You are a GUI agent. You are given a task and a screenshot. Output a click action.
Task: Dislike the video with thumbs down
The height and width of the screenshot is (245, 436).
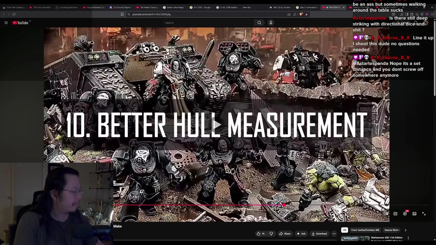tap(271, 234)
